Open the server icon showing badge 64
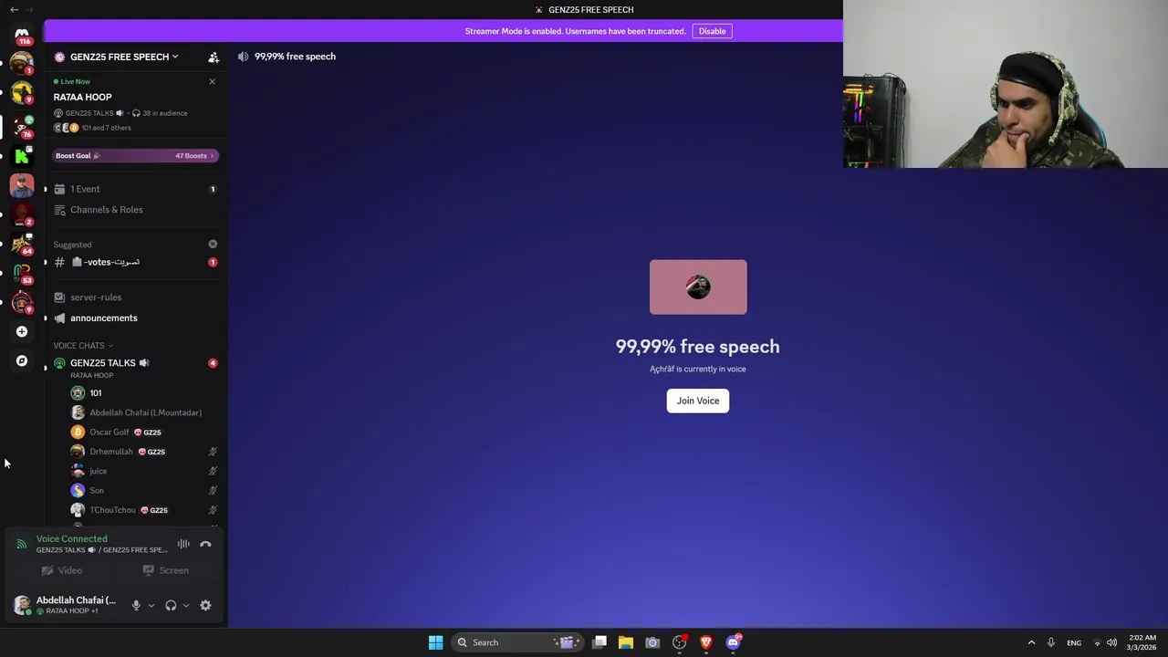Image resolution: width=1168 pixels, height=657 pixels. click(x=22, y=244)
